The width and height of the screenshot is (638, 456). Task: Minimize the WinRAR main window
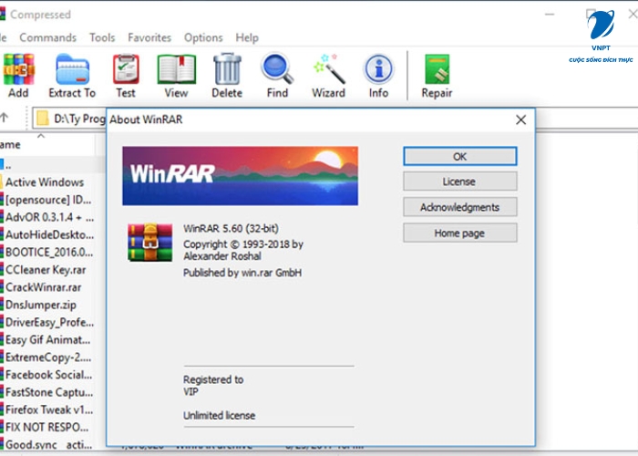point(550,15)
